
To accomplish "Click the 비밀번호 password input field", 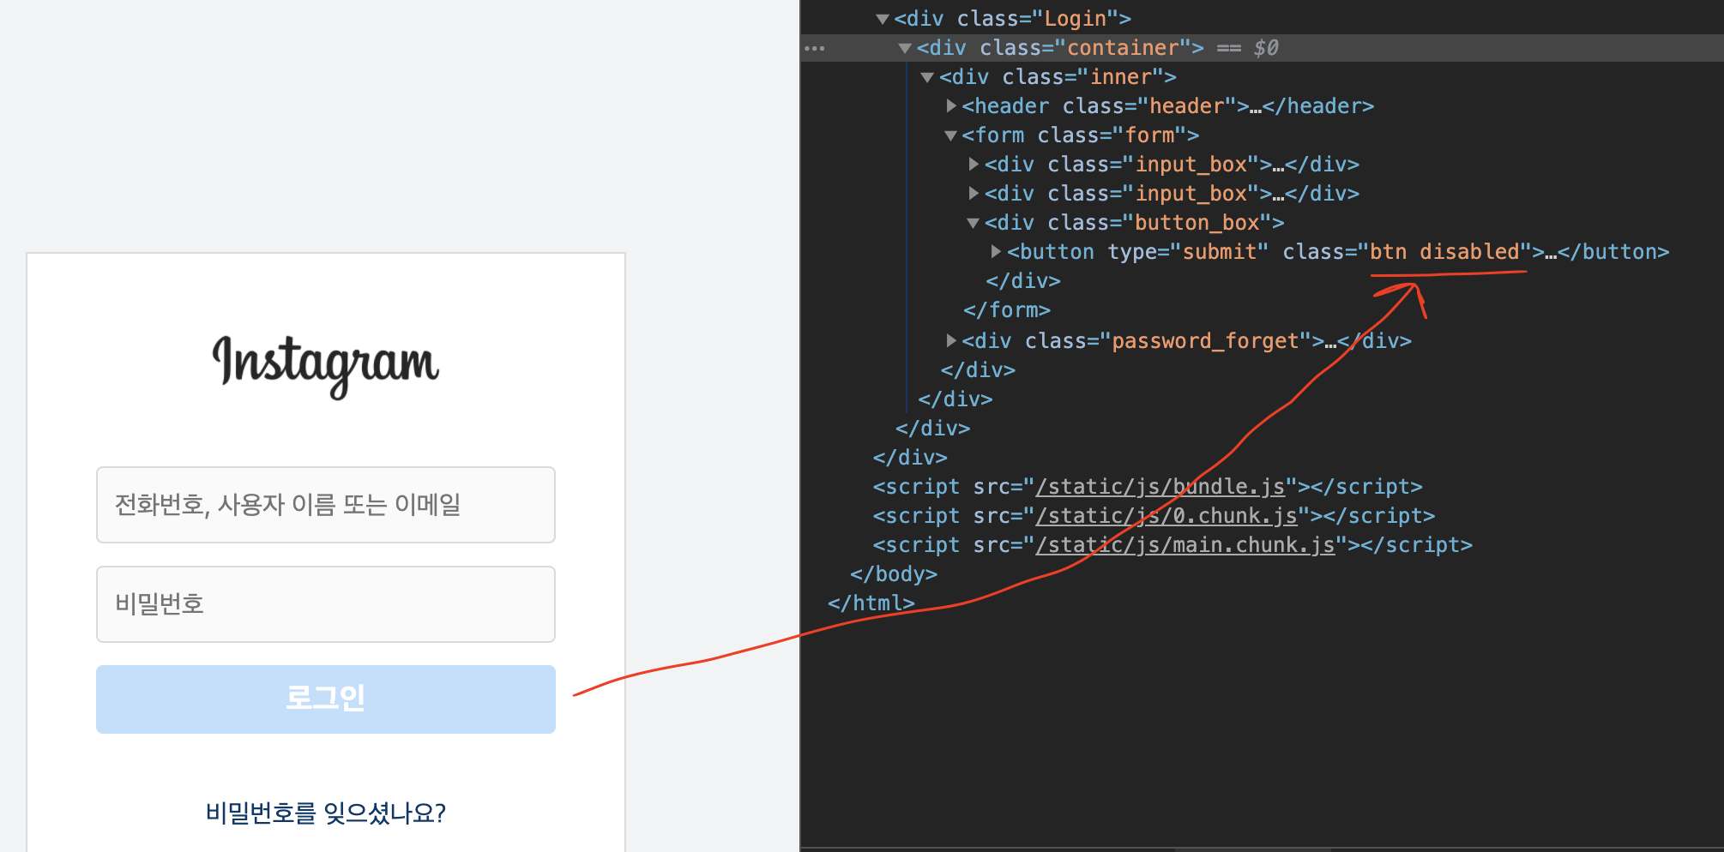I will click(x=326, y=604).
